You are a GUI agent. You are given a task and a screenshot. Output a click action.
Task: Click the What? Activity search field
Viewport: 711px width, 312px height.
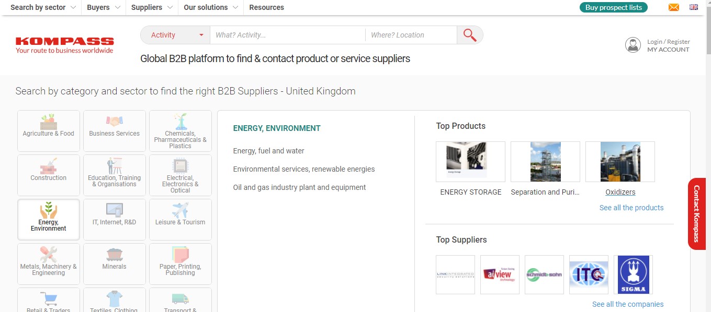pyautogui.click(x=287, y=35)
